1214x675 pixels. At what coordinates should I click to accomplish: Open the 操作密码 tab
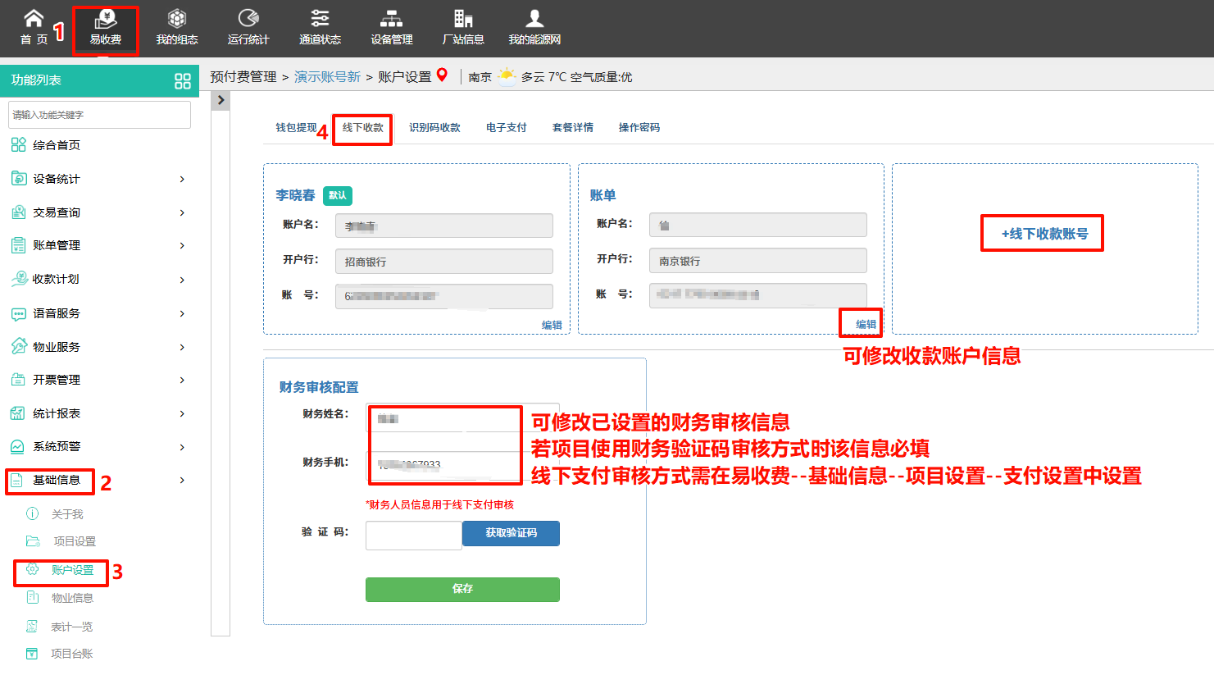point(639,127)
